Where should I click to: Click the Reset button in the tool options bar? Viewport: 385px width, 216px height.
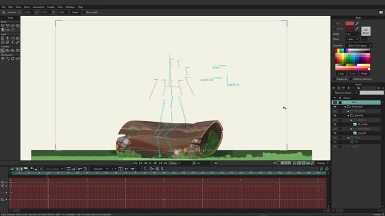click(x=75, y=12)
